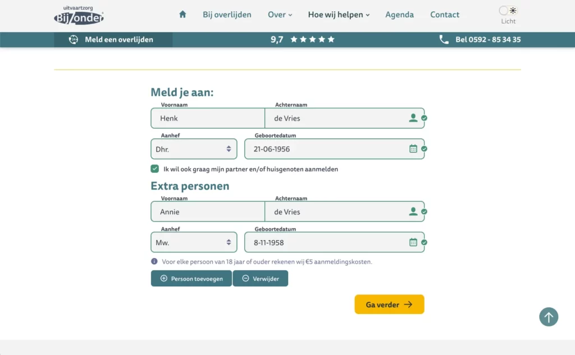The width and height of the screenshot is (575, 355).
Task: Open the Contact page
Action: click(445, 15)
